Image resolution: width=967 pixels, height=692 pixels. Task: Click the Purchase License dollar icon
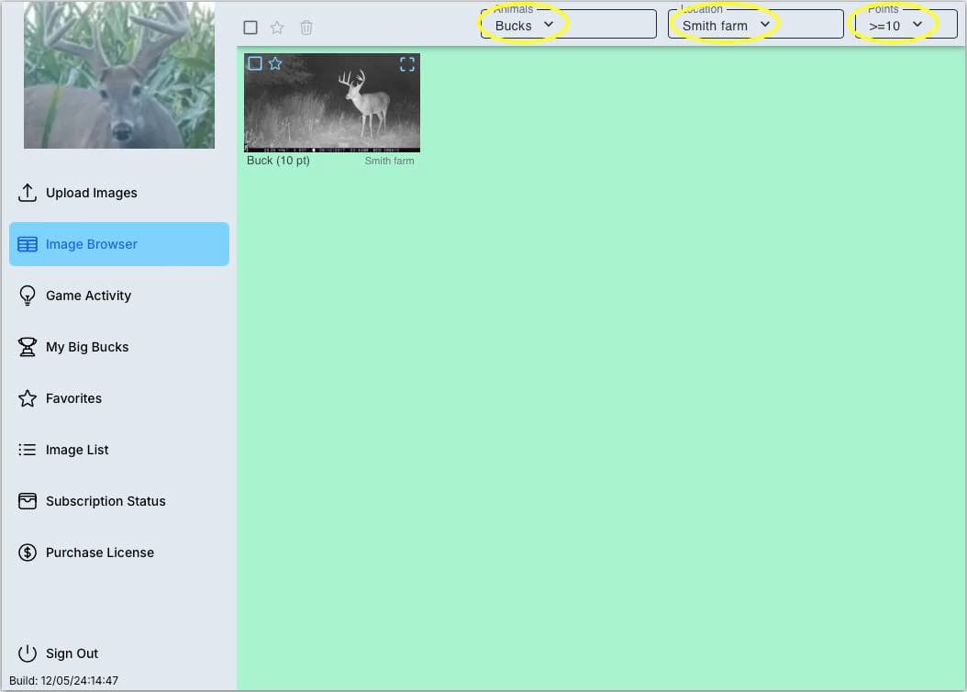click(28, 552)
